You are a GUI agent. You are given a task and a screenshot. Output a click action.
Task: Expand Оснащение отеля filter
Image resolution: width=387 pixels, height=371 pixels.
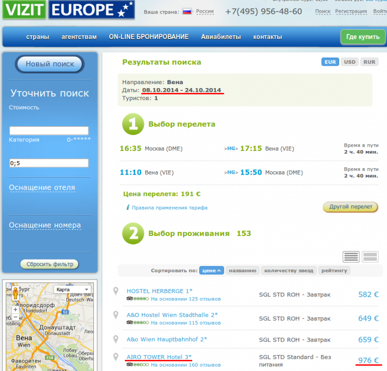pos(42,187)
